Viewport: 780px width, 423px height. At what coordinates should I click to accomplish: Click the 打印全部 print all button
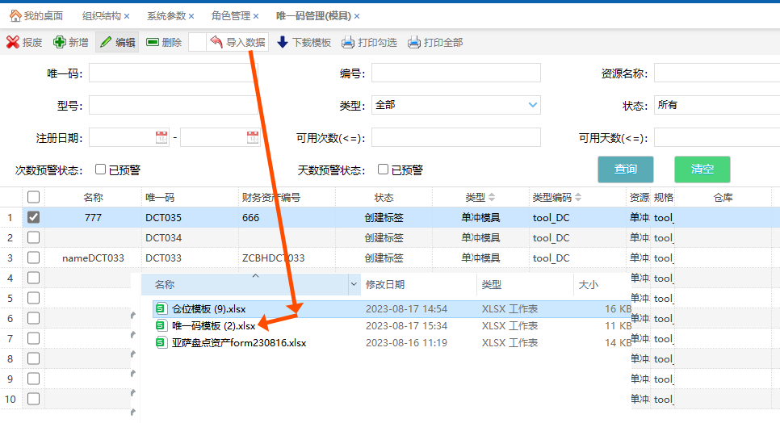[435, 43]
